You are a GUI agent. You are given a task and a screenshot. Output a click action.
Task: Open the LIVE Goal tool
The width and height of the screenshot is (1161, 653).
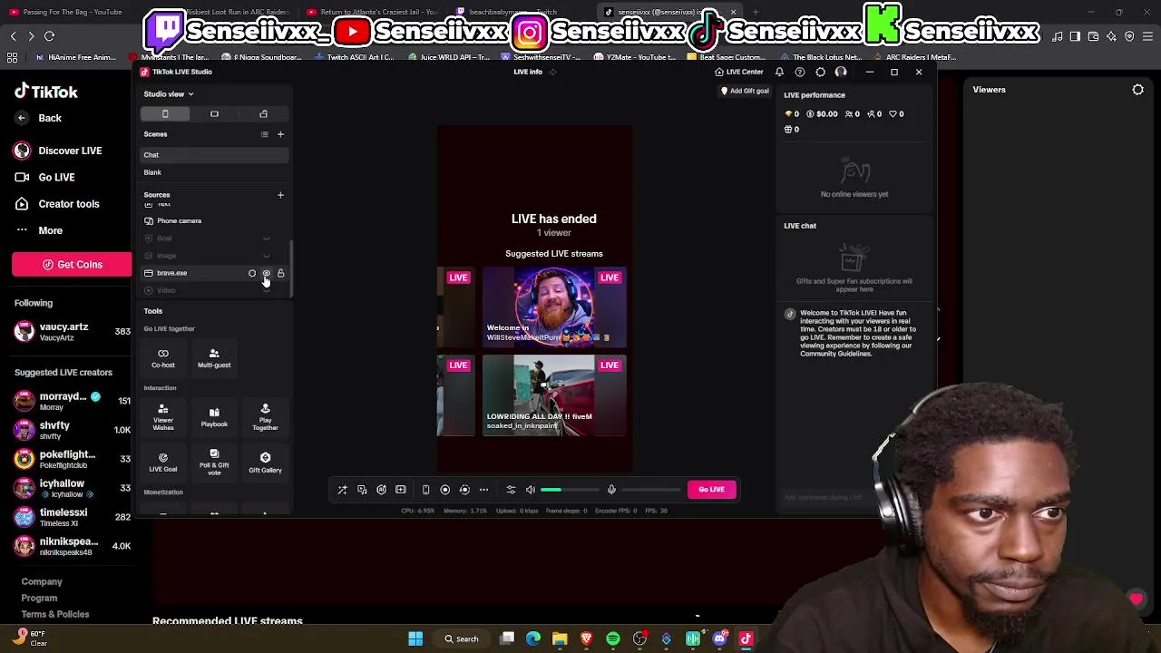[x=163, y=463]
